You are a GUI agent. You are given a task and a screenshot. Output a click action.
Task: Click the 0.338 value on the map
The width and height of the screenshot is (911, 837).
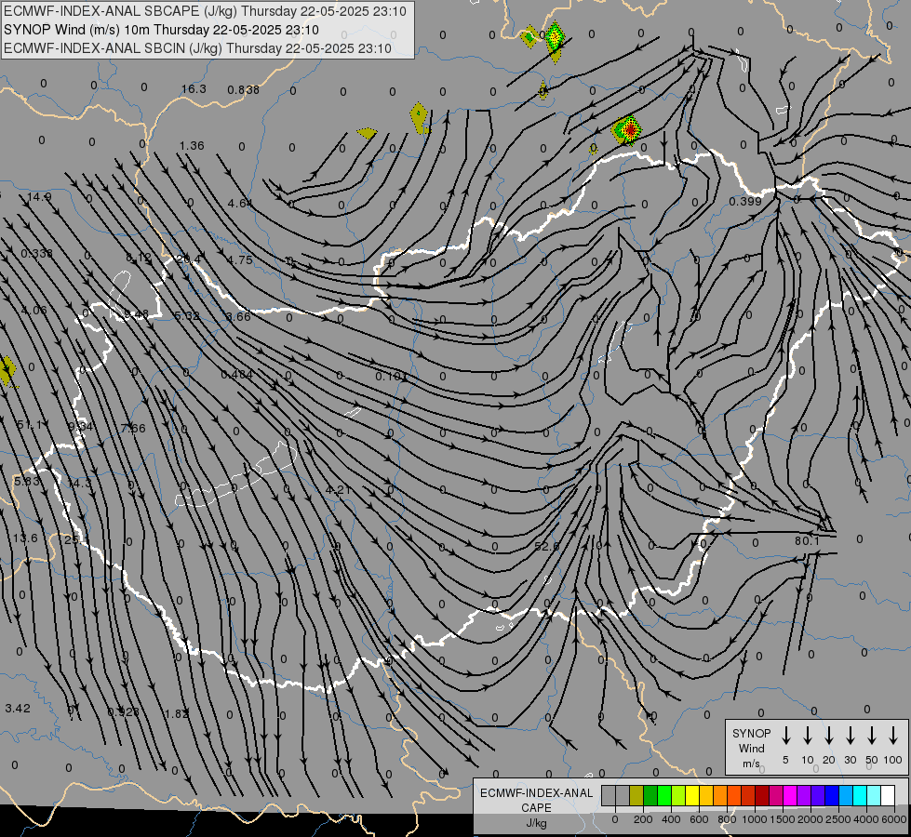point(36,253)
